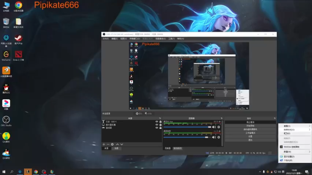Open taskbar search magnifier

pos(12,172)
